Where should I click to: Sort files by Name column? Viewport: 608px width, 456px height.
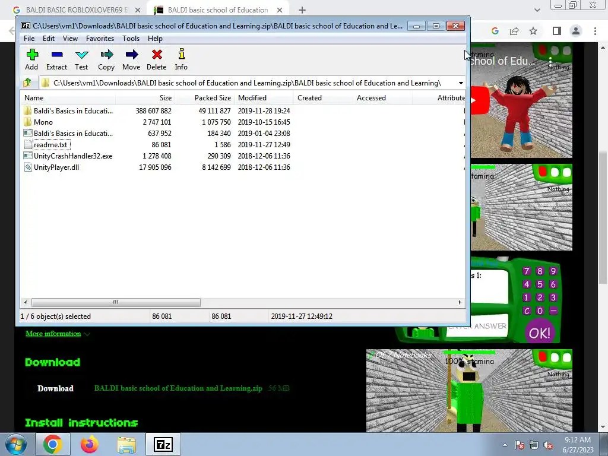pos(69,98)
